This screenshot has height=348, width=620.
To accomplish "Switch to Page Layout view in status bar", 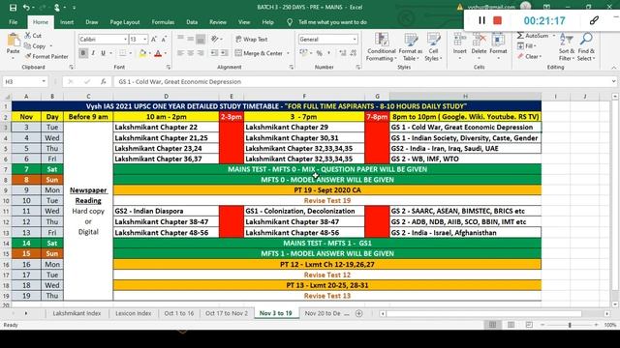I will tap(511, 325).
